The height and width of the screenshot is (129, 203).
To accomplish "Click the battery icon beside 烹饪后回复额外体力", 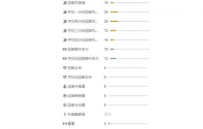I will [x=65, y=58].
